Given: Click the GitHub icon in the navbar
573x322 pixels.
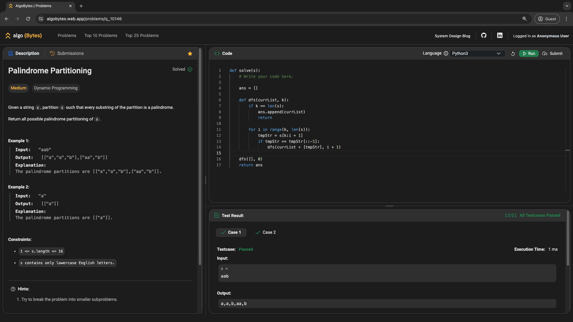Looking at the screenshot, I should tap(484, 35).
